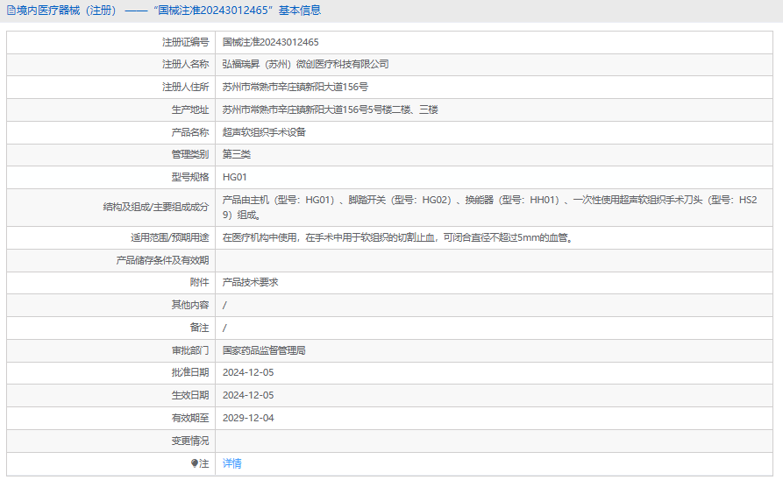Select intended use text starting 在医疗机构中使用
The width and height of the screenshot is (783, 480).
[397, 237]
